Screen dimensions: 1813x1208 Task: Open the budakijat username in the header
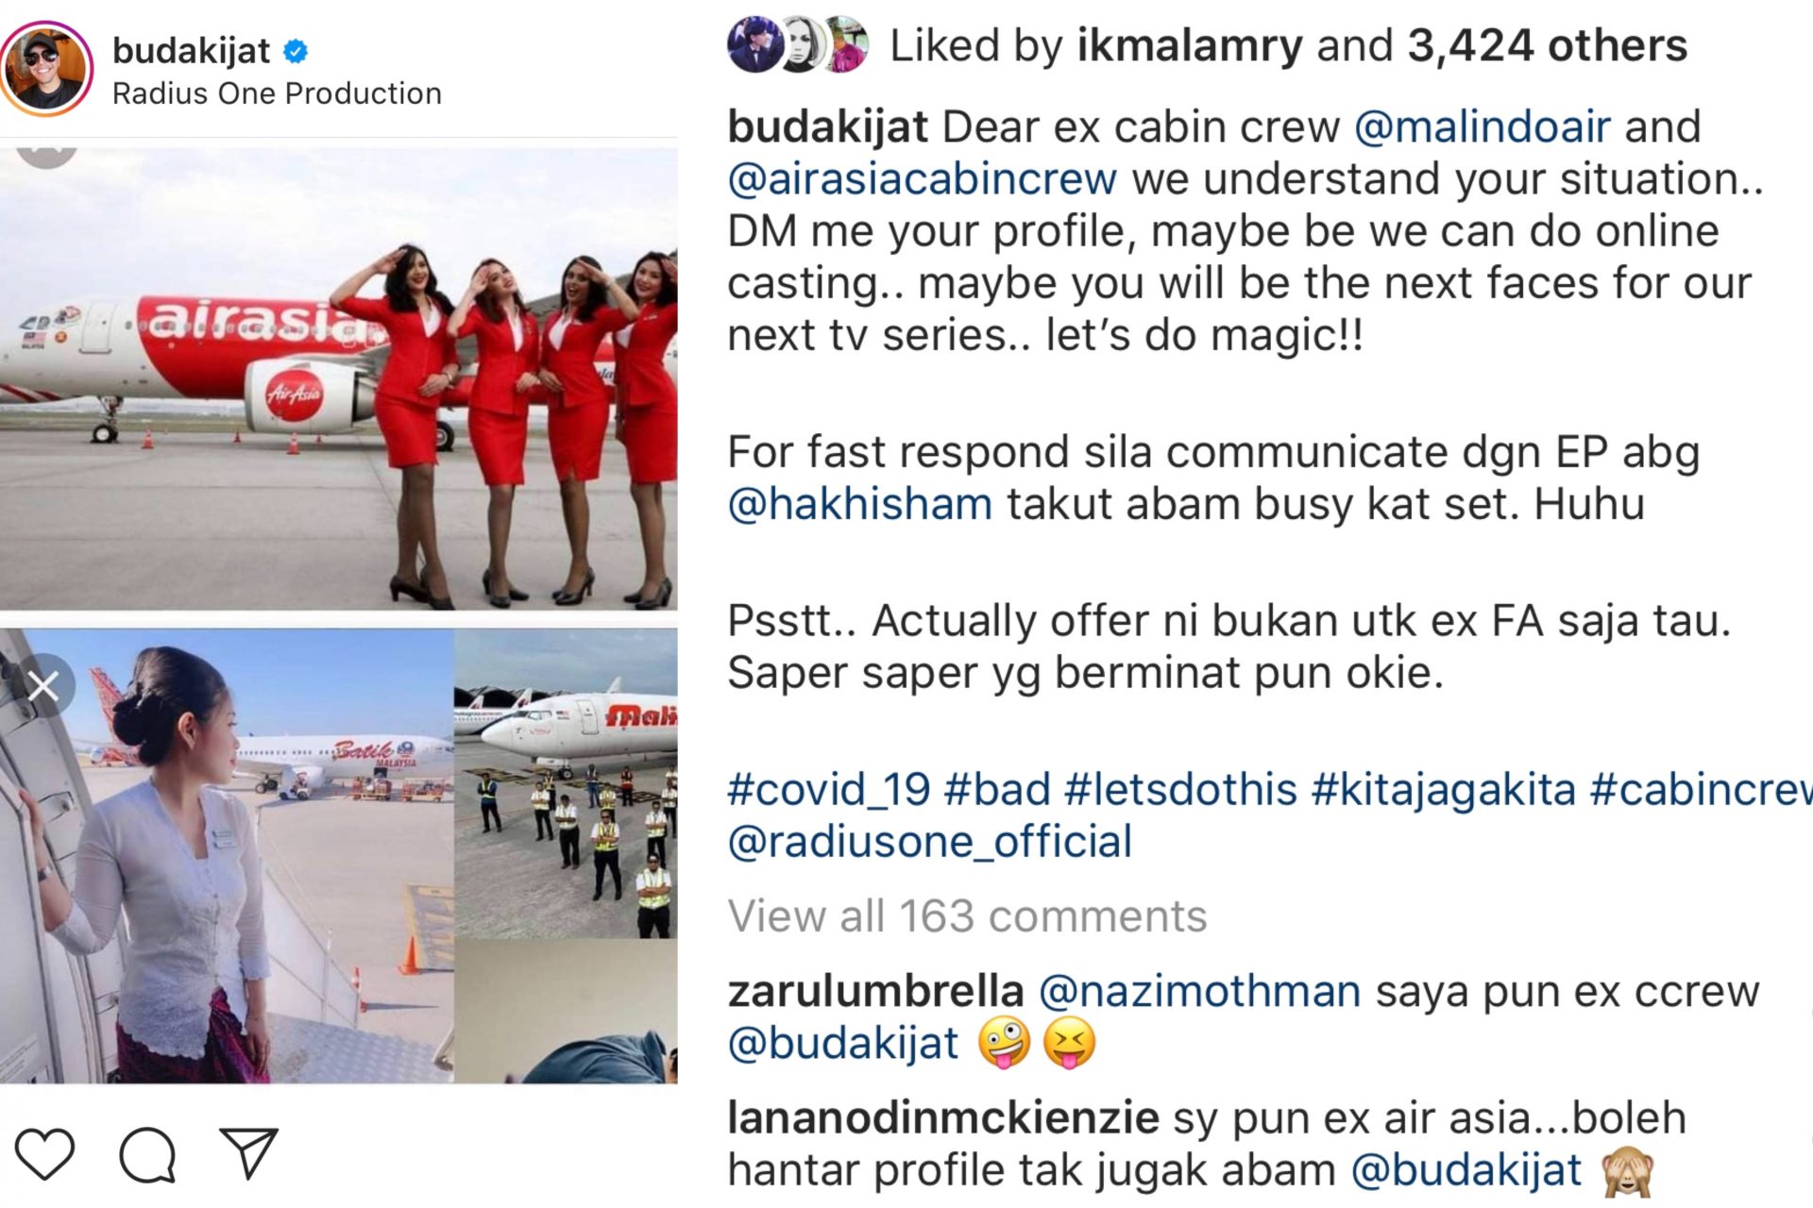coord(191,50)
